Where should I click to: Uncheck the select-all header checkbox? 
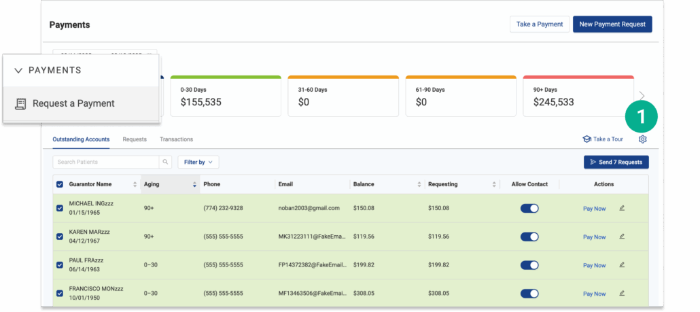tap(60, 184)
